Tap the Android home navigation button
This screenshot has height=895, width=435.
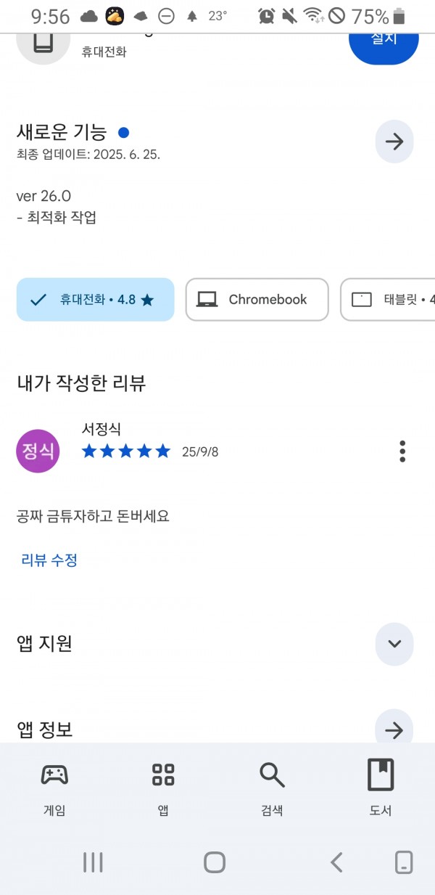click(x=215, y=862)
